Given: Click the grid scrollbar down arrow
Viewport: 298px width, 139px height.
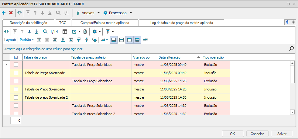Looking at the screenshot, I should coord(292,112).
